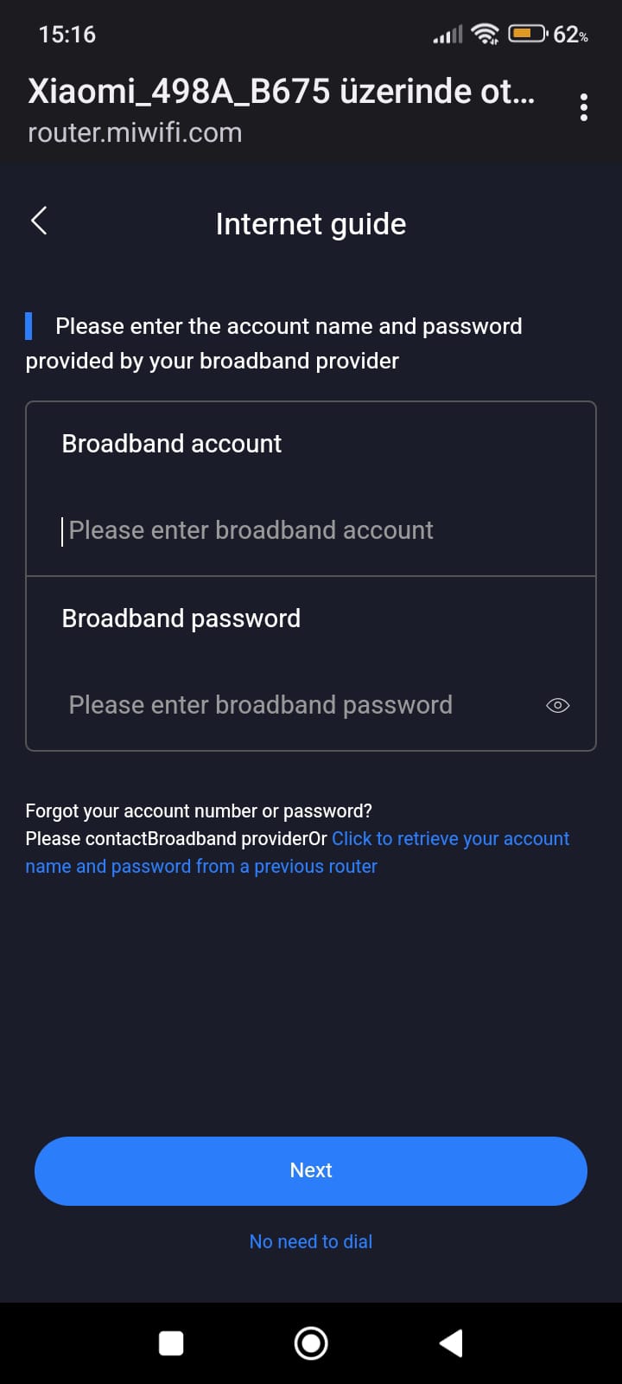The height and width of the screenshot is (1384, 622).
Task: Tap the battery indicator in status bar
Action: click(527, 35)
